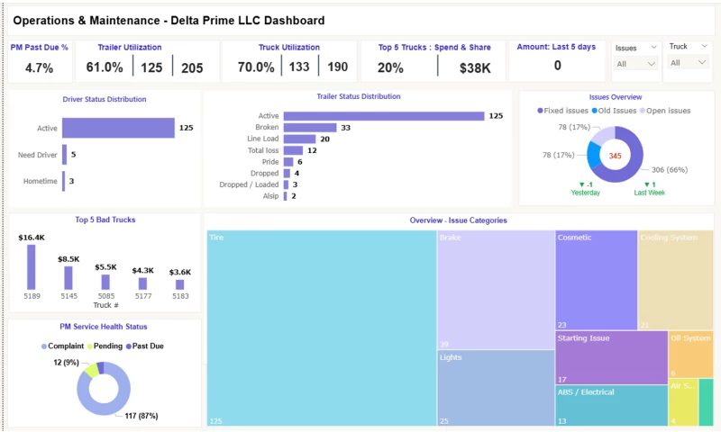
Task: Click the Dropped / Loaded trailer bar
Action: click(x=286, y=185)
